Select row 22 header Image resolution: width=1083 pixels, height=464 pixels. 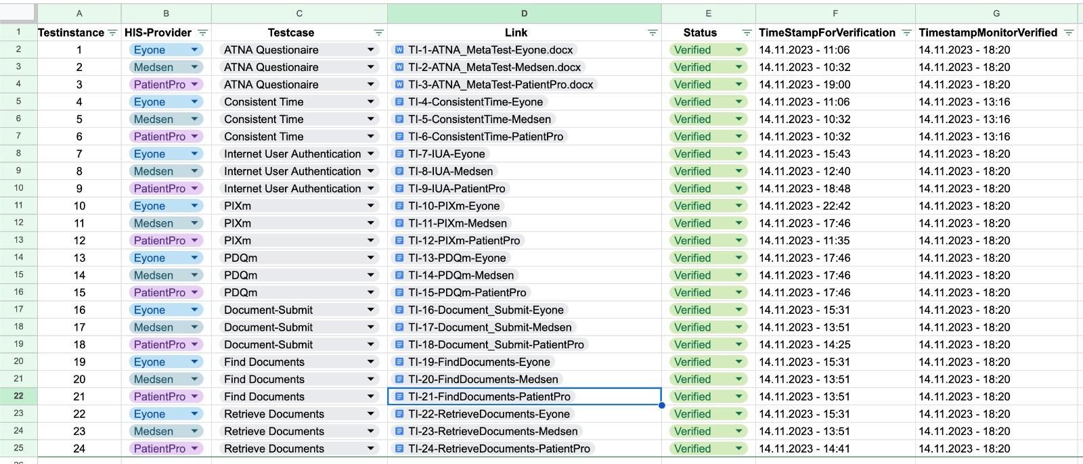[x=18, y=396]
